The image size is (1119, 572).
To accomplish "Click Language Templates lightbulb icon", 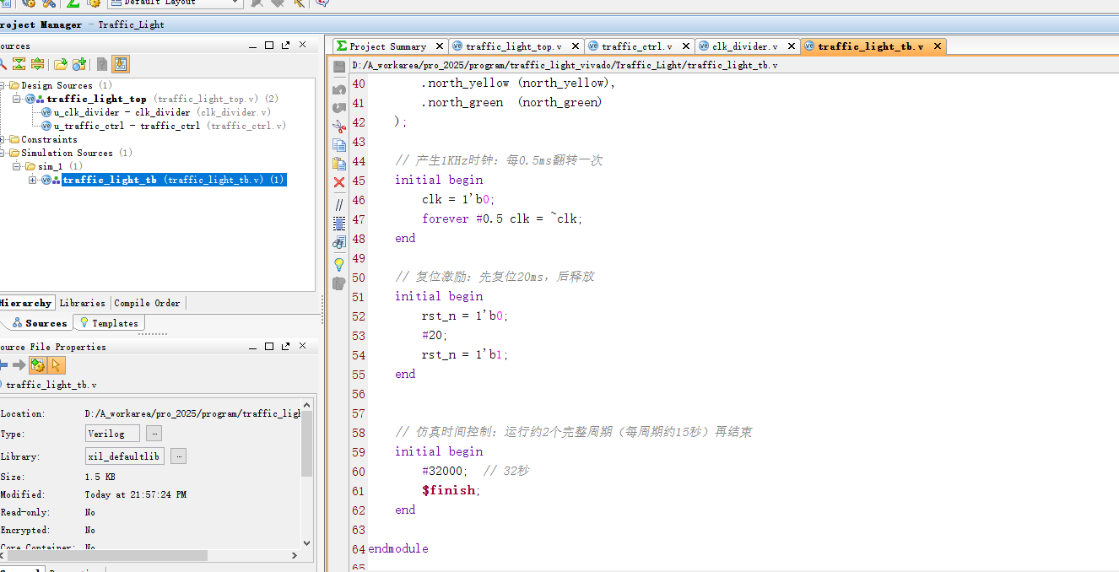I will (339, 264).
